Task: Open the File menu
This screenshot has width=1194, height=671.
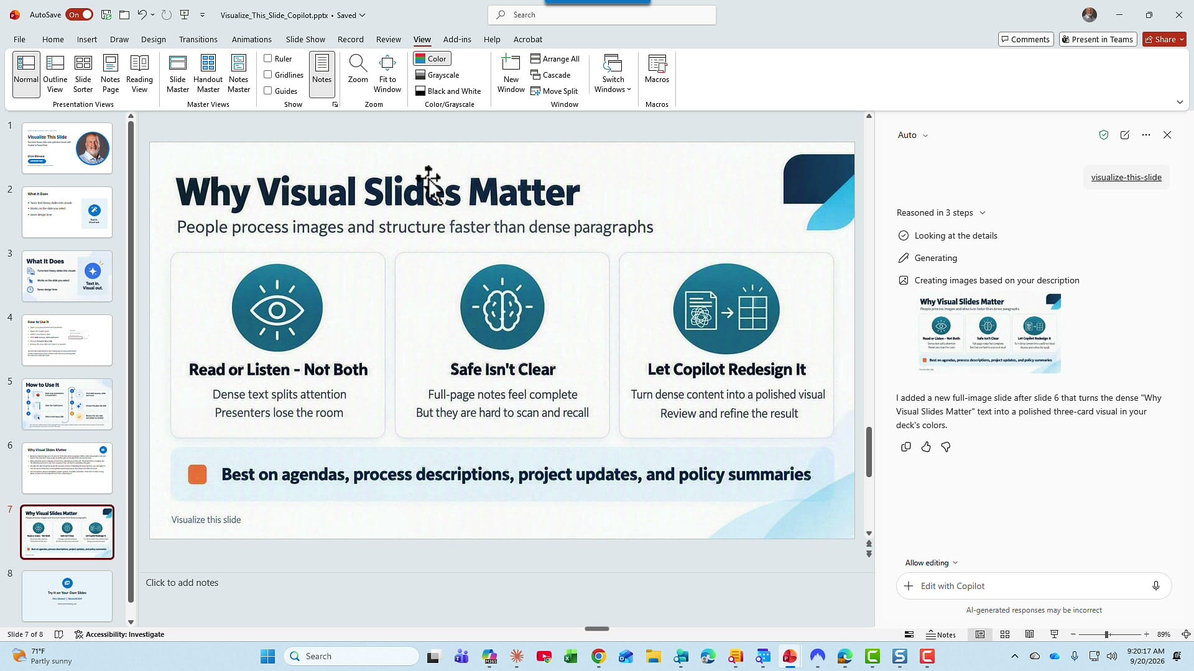Action: click(x=19, y=39)
